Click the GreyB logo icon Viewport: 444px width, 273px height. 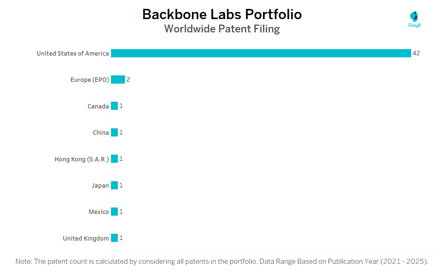(414, 19)
